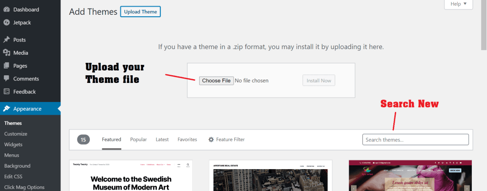The image size is (487, 191).
Task: Select the Twenty Twenty theme thumbnail
Action: (131, 175)
